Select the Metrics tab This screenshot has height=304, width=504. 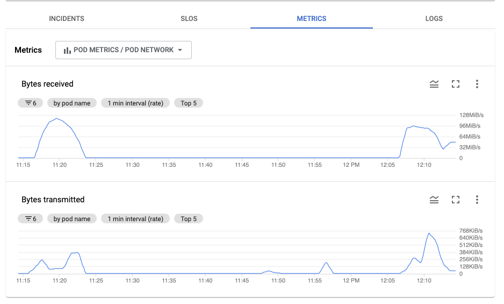pos(312,19)
